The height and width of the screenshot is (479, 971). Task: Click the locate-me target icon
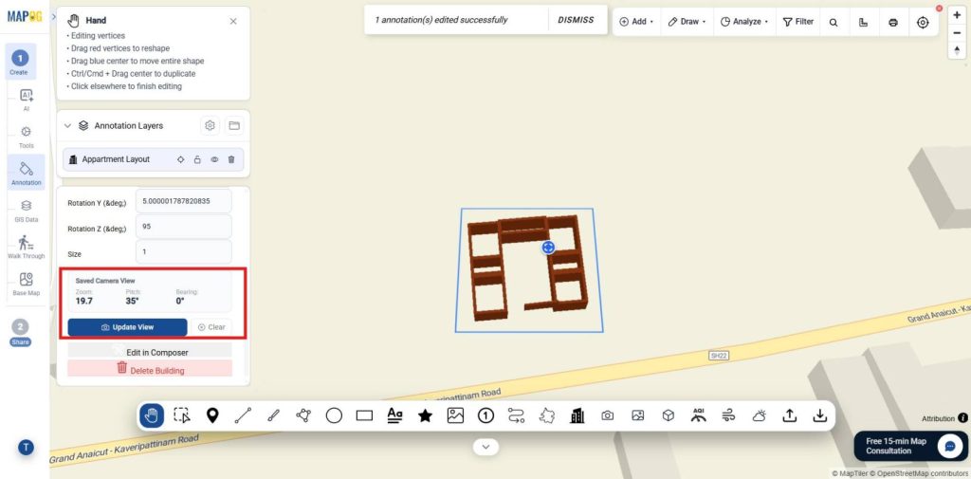923,22
